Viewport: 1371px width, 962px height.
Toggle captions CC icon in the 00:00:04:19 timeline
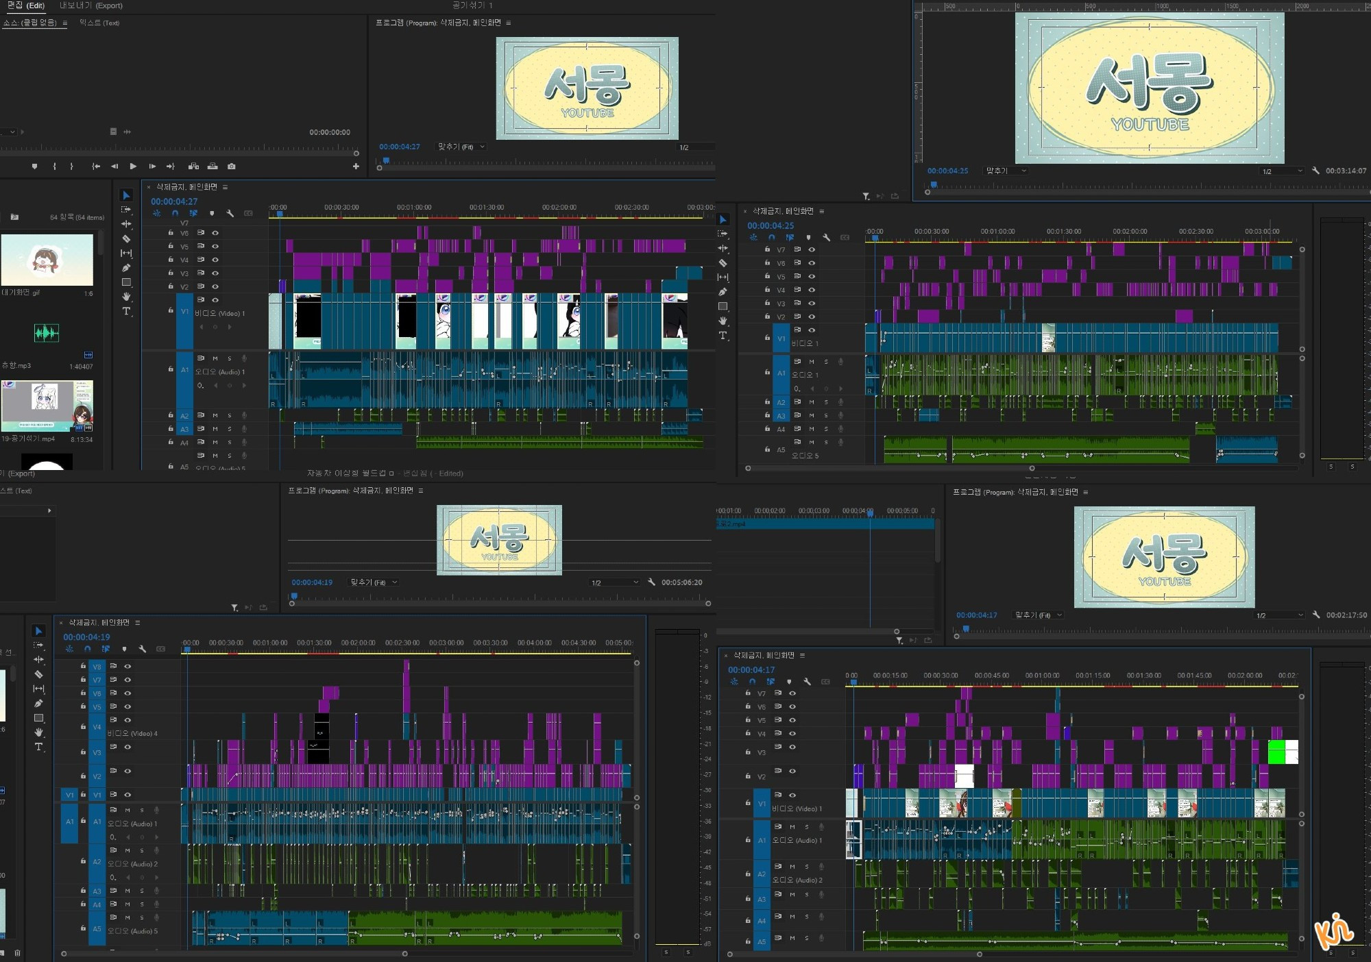click(160, 649)
